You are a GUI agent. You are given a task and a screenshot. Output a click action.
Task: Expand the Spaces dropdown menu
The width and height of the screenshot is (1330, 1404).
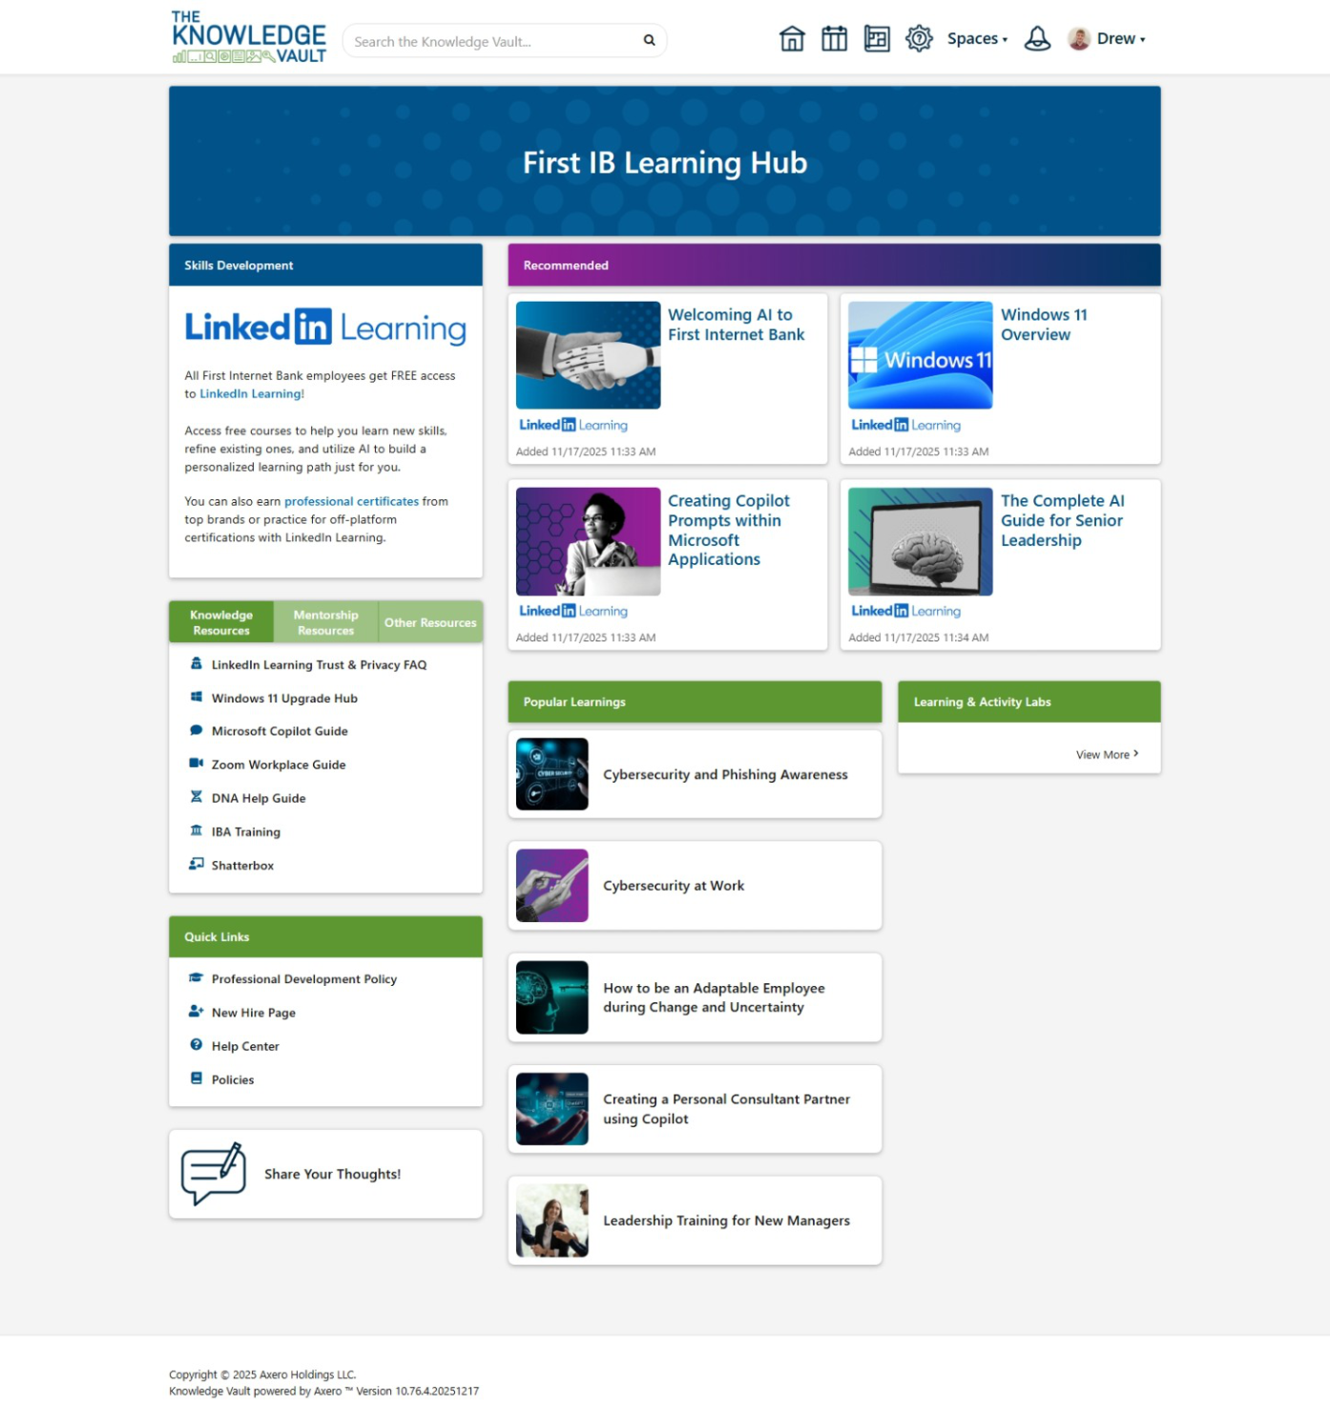[976, 38]
